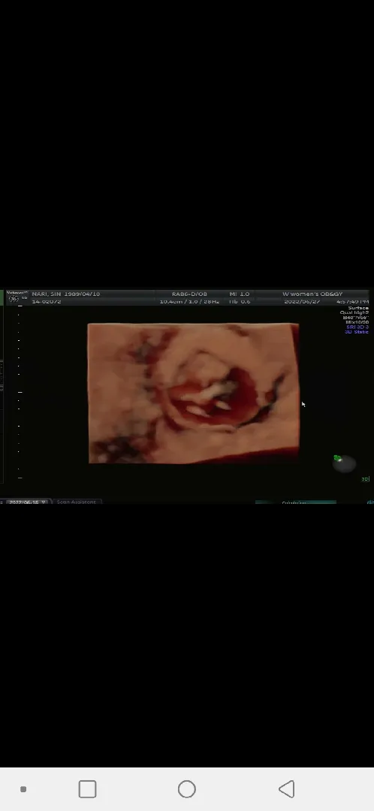The width and height of the screenshot is (374, 811).
Task: Click the patient name NARI, SIN
Action: [x=46, y=294]
